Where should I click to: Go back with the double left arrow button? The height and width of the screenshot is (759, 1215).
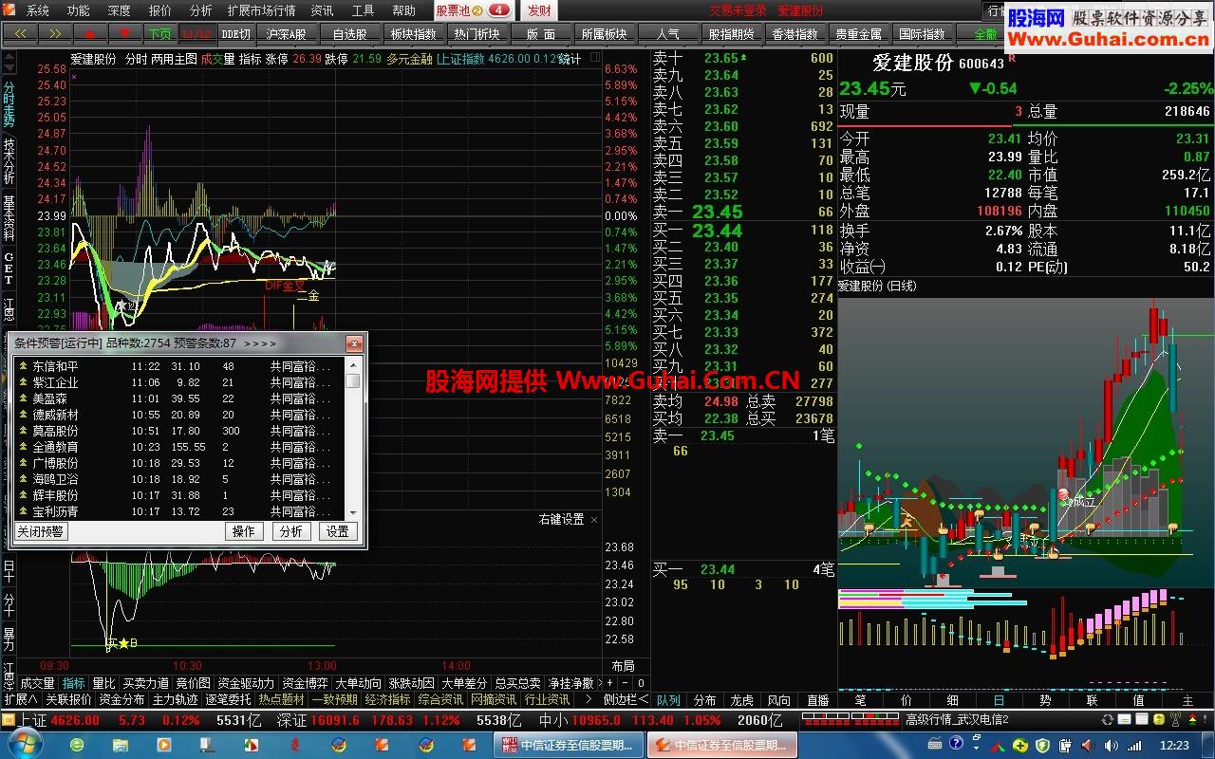point(19,33)
